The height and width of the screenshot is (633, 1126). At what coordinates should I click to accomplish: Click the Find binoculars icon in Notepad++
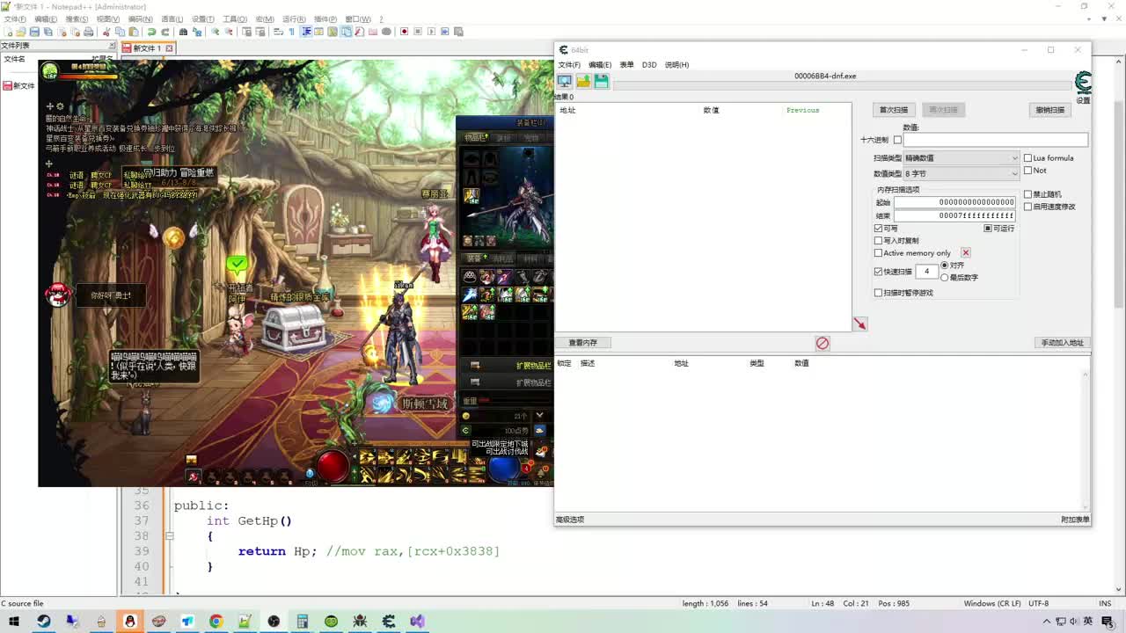(183, 32)
